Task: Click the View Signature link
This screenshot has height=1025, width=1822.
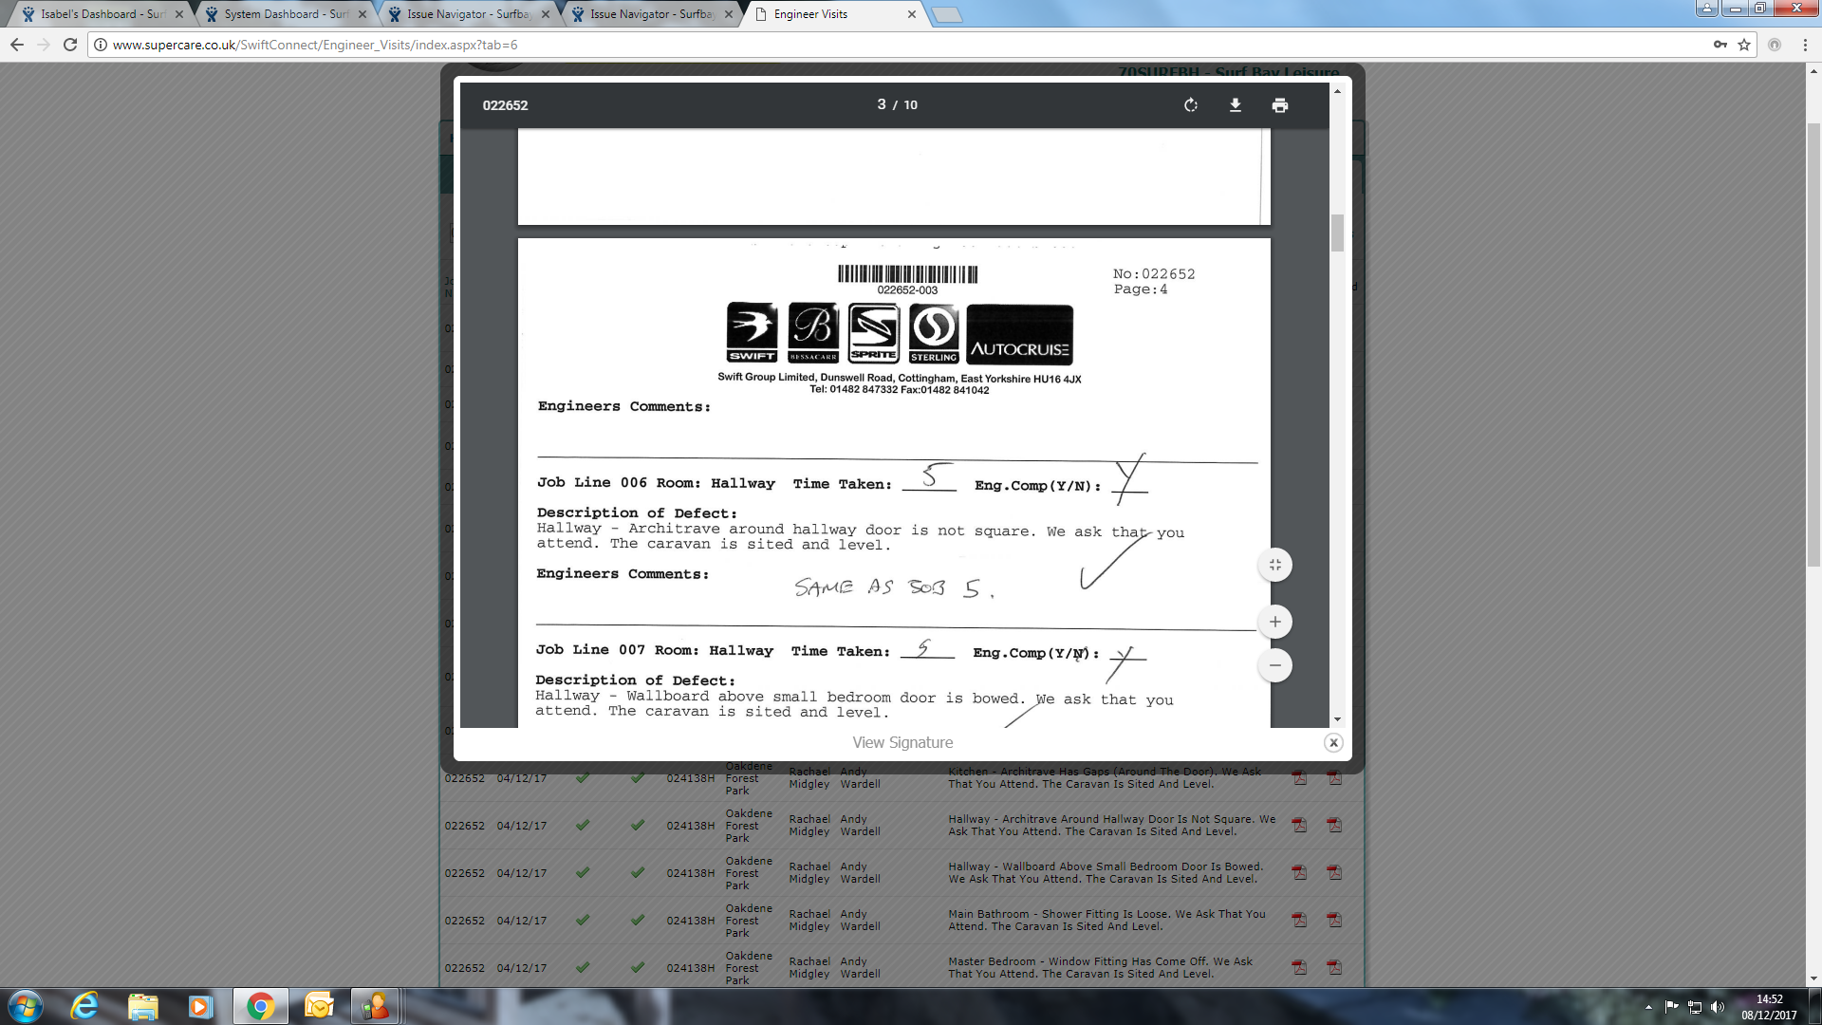Action: pyautogui.click(x=902, y=743)
